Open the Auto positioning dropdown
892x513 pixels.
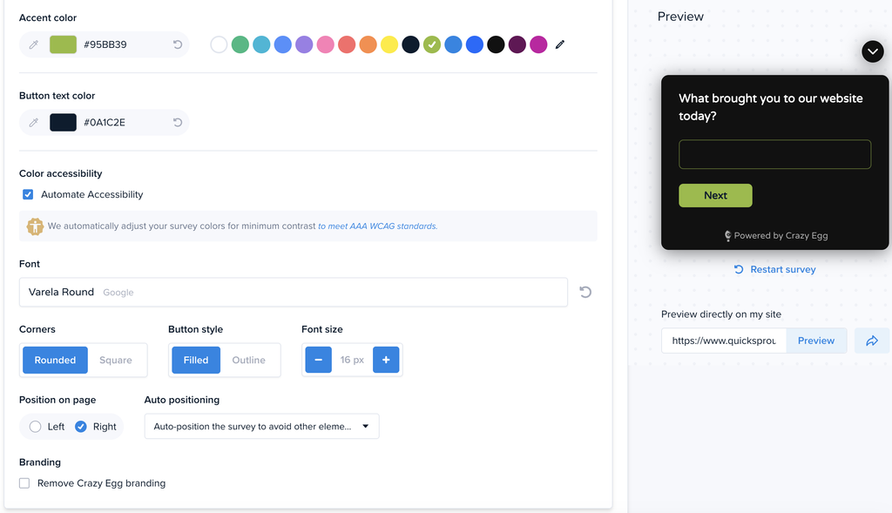tap(261, 427)
